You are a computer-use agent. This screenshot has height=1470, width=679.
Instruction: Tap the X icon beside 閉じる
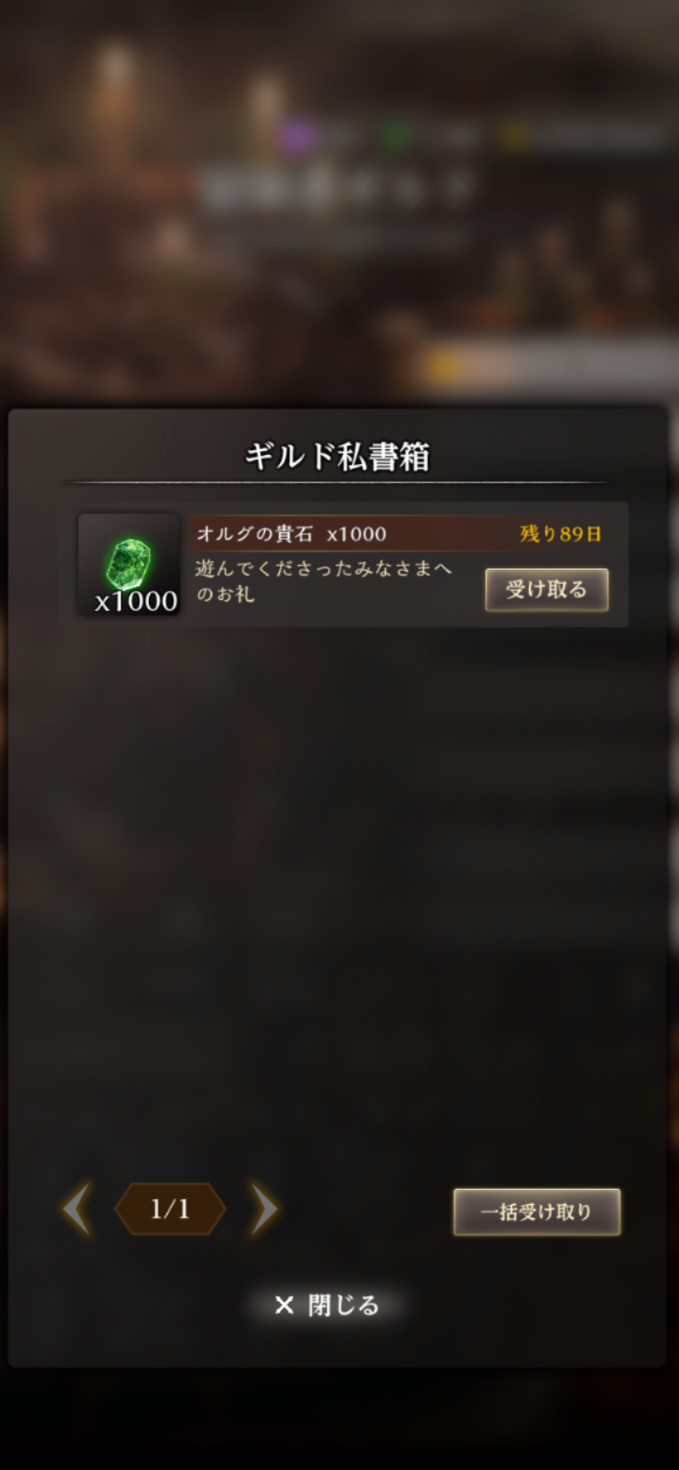coord(284,1305)
